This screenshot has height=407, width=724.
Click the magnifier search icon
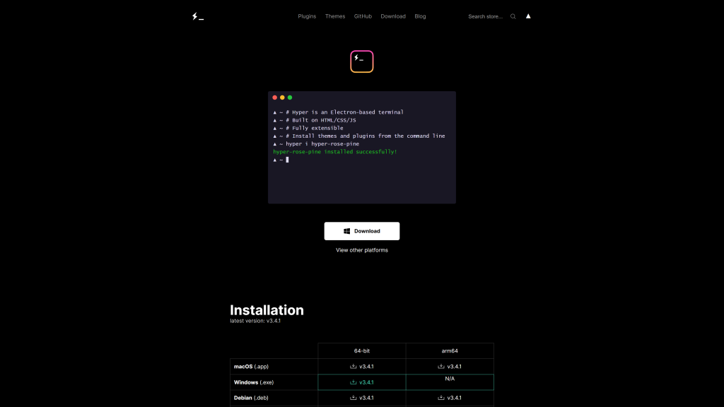(513, 17)
